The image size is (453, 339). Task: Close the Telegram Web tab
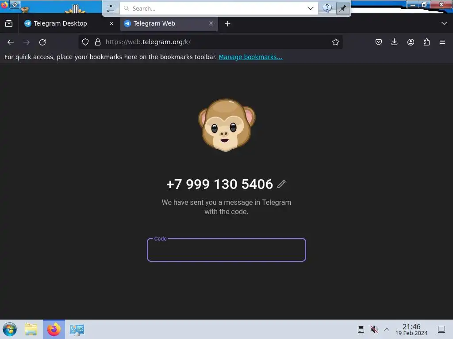tap(211, 24)
